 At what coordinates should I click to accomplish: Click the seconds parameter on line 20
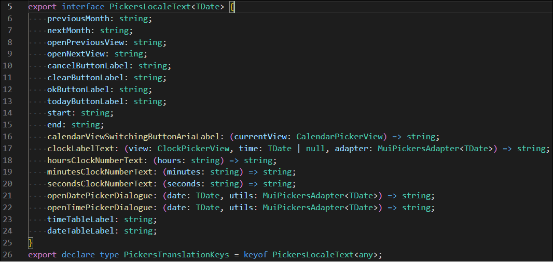coord(184,184)
